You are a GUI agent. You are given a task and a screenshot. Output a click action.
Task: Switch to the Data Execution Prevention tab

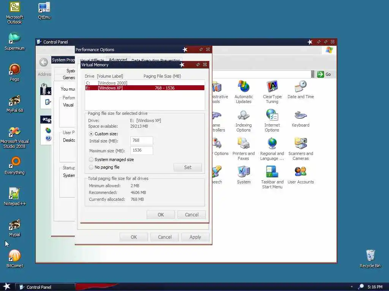156,60
